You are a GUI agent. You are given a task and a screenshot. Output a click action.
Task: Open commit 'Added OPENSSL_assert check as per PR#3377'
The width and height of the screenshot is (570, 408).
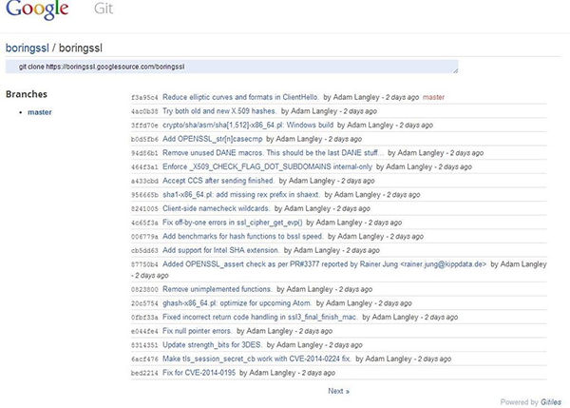click(x=324, y=263)
